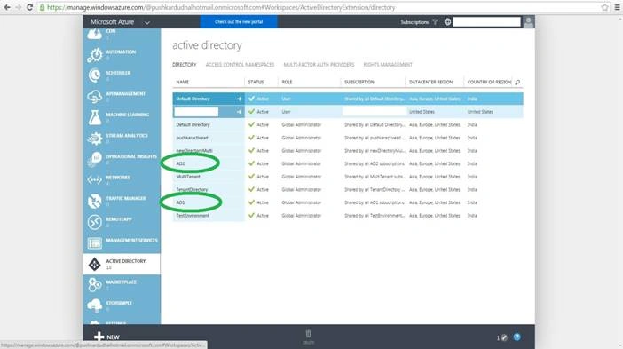Open the user account avatar

tap(528, 22)
